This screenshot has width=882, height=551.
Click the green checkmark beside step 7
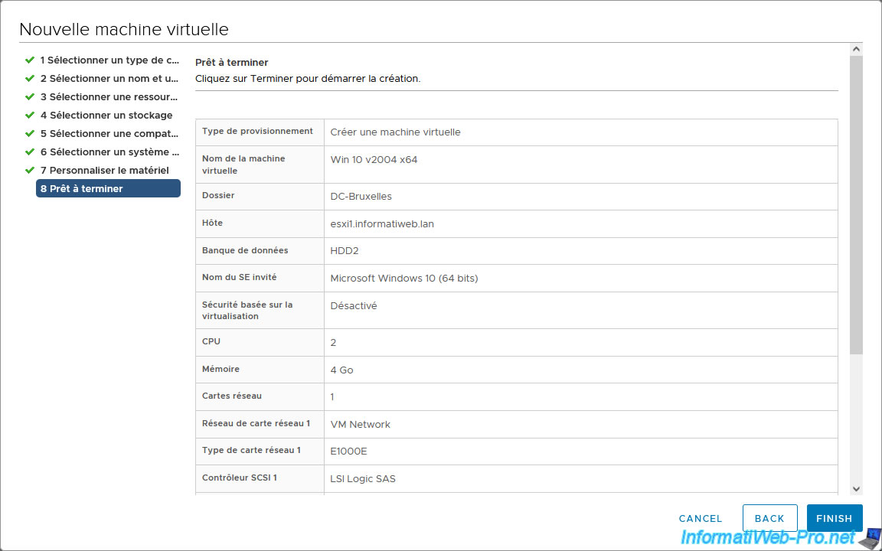pyautogui.click(x=30, y=170)
